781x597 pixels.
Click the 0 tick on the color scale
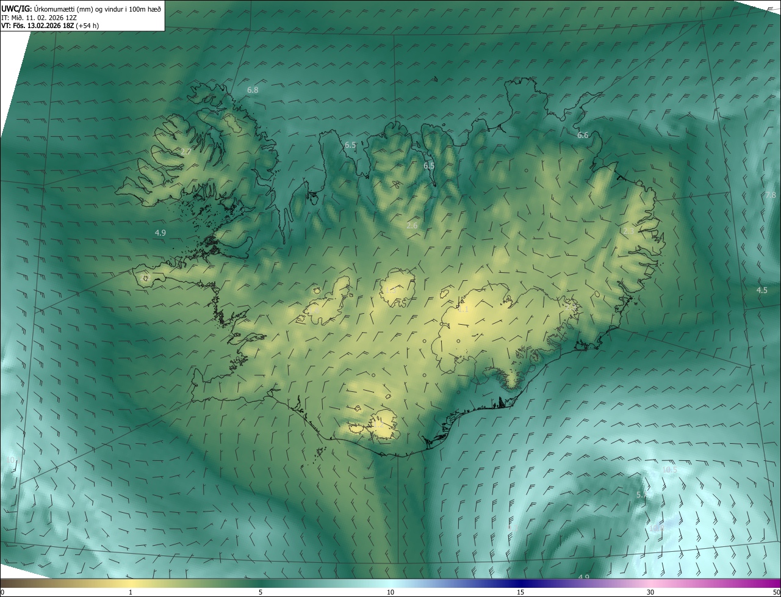(2, 592)
